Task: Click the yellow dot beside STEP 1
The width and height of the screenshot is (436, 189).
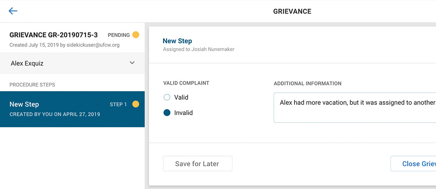Action: click(x=135, y=104)
